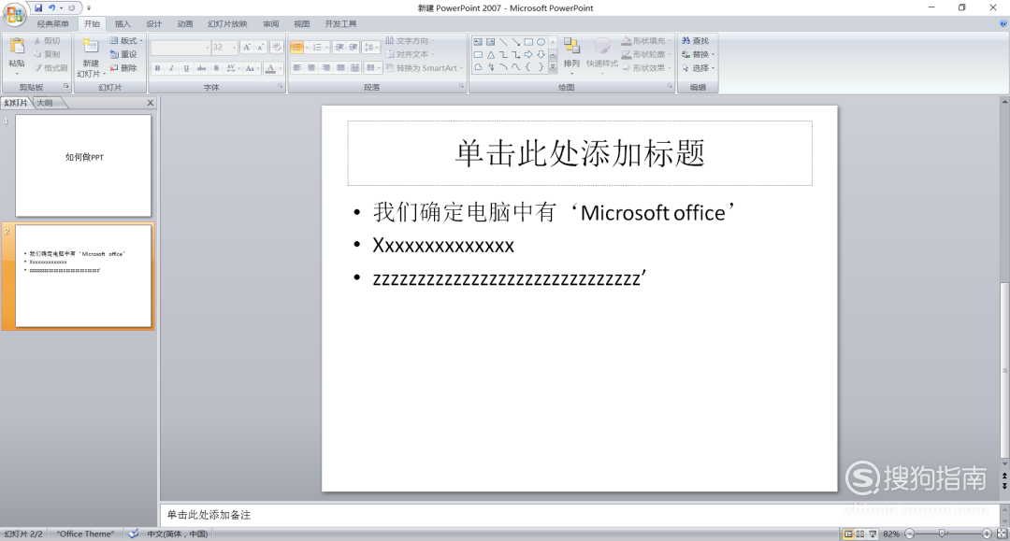Expand the shapes gallery More arrow
Viewport: 1010px width, 541px height.
[x=553, y=67]
